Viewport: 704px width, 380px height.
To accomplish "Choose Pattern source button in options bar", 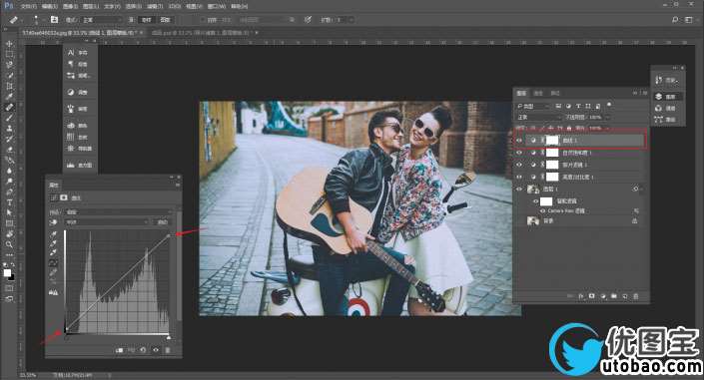I will click(x=165, y=20).
